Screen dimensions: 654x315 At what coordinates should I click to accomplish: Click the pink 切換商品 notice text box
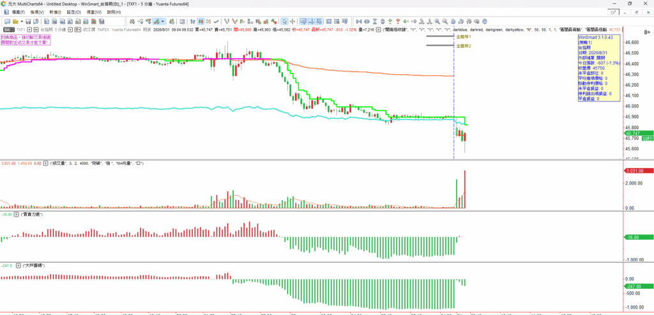click(26, 40)
